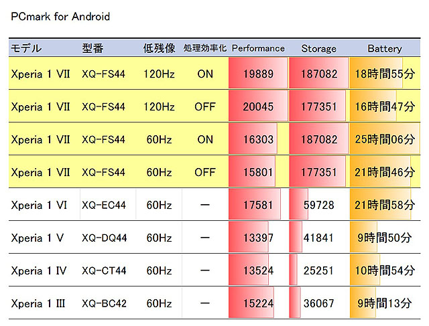Click battery time 21時間58分

pyautogui.click(x=385, y=205)
